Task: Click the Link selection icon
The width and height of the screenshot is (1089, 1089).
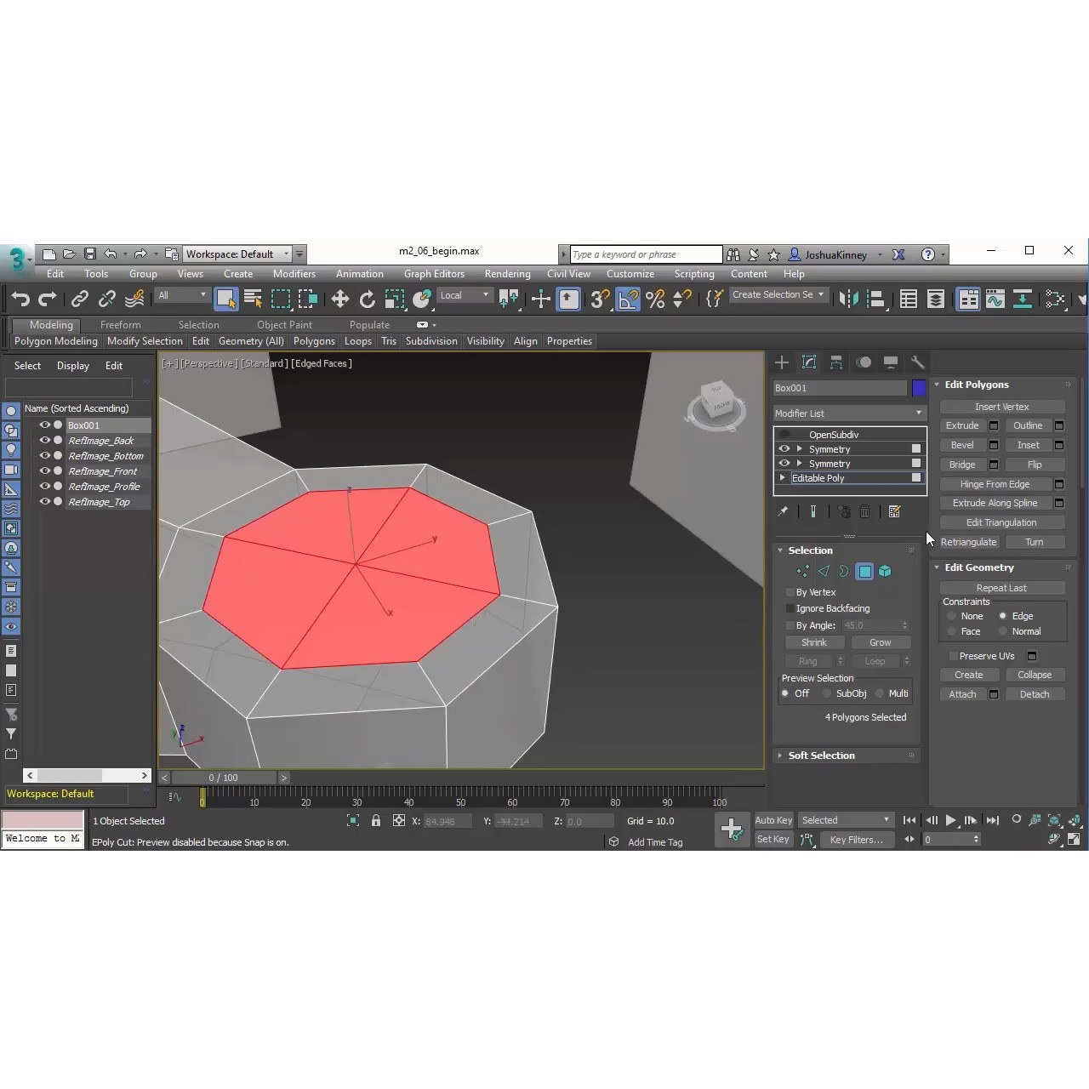Action: click(x=79, y=299)
